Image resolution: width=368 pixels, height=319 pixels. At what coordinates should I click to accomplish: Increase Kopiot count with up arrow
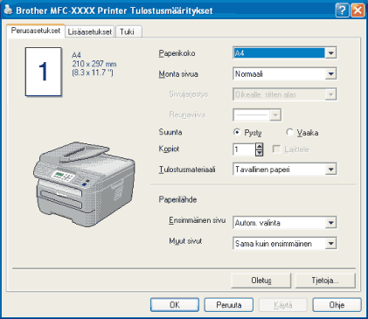point(259,146)
